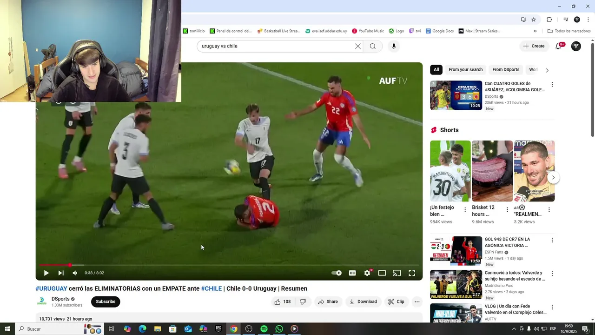Viewport: 595px width, 335px height.
Task: Open the DSports channel name link
Action: click(x=60, y=299)
